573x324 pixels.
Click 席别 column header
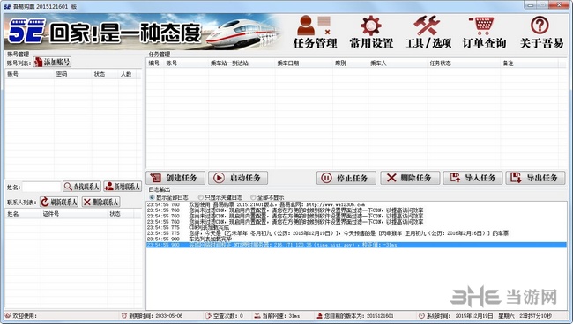pos(351,63)
